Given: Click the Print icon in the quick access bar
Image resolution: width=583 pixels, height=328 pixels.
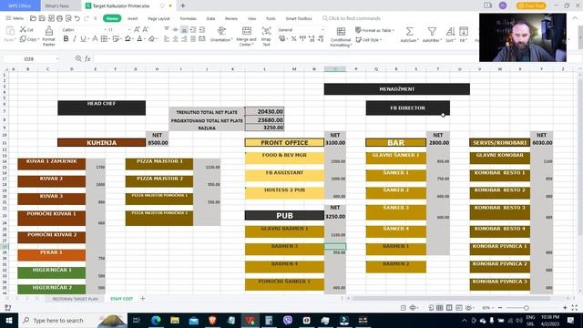Looking at the screenshot, I should click(x=59, y=18).
